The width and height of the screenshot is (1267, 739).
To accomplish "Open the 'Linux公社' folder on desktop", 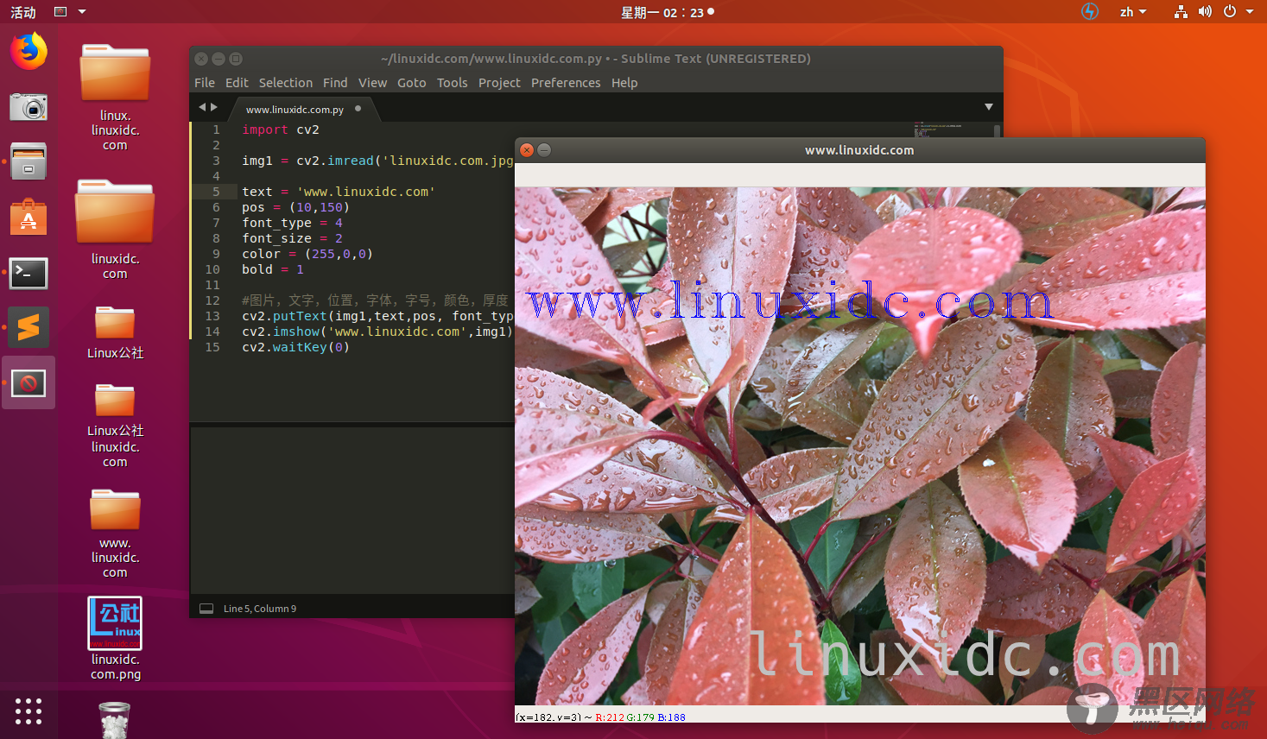I will coord(115,332).
